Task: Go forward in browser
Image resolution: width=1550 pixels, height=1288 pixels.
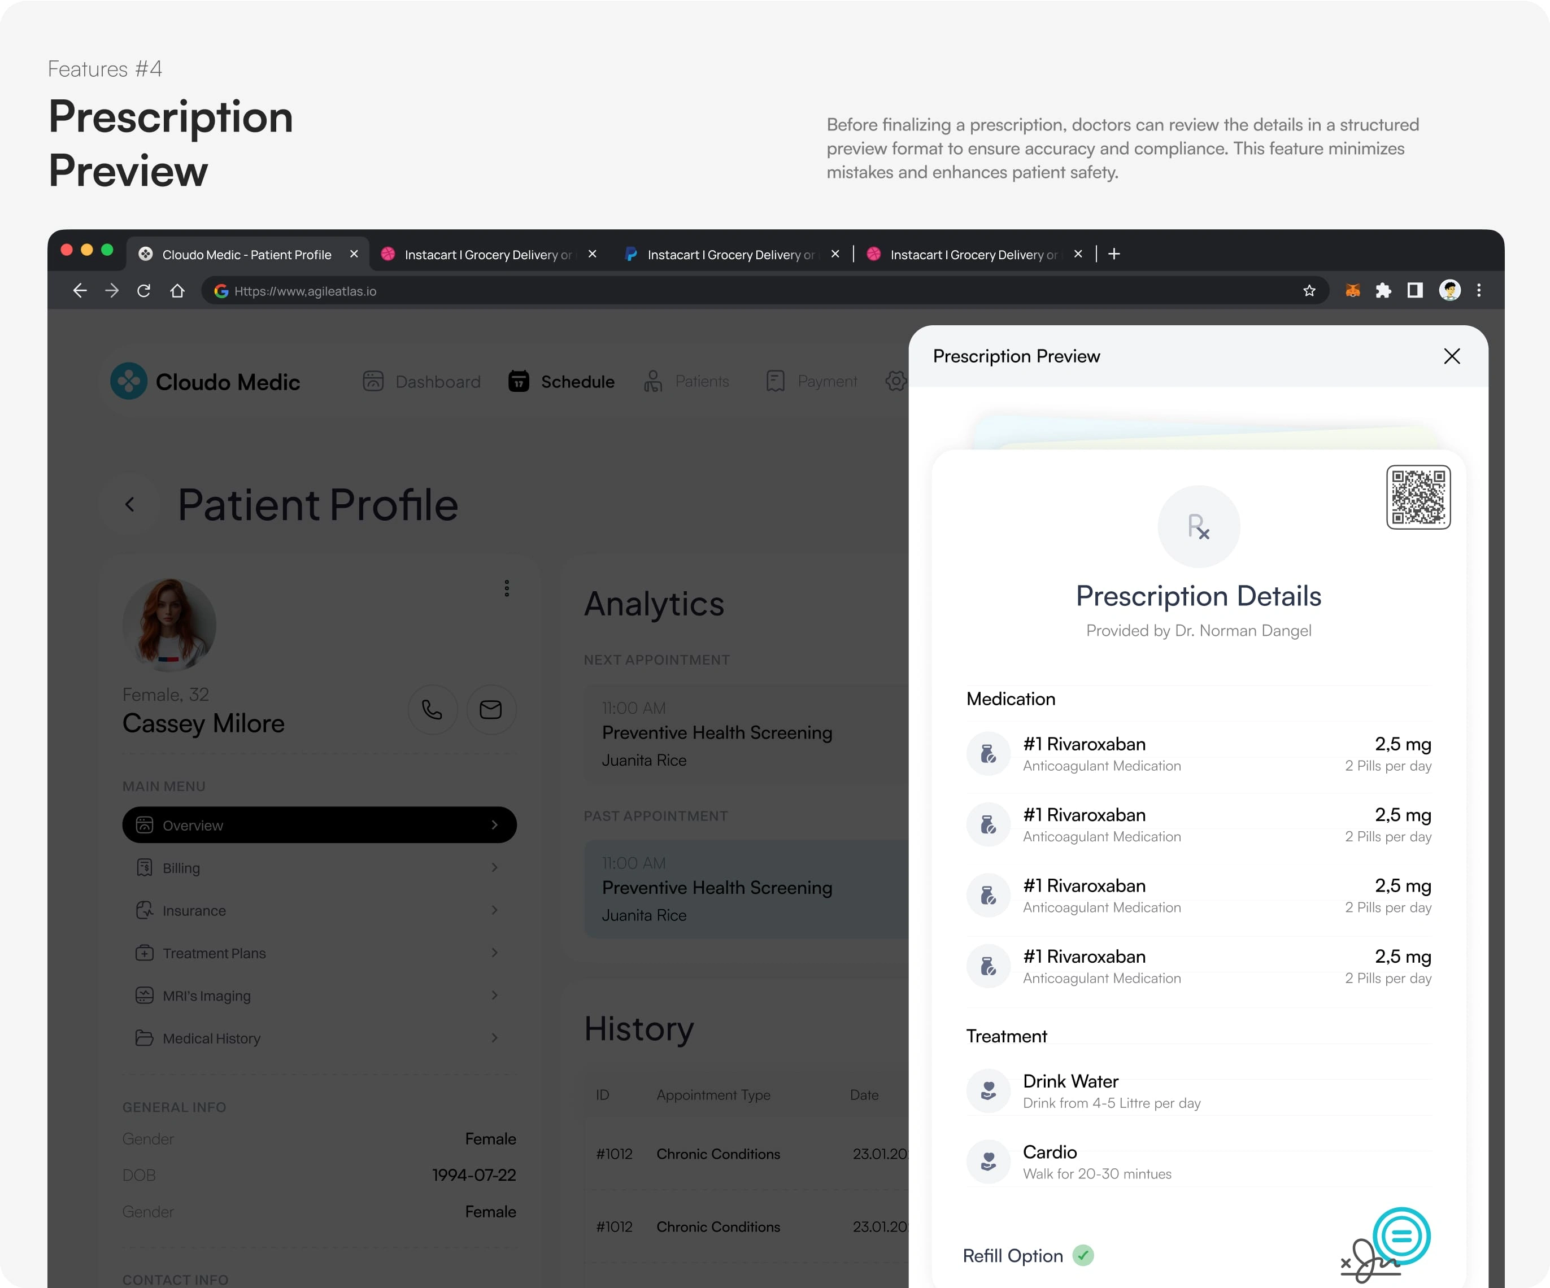Action: 112,291
